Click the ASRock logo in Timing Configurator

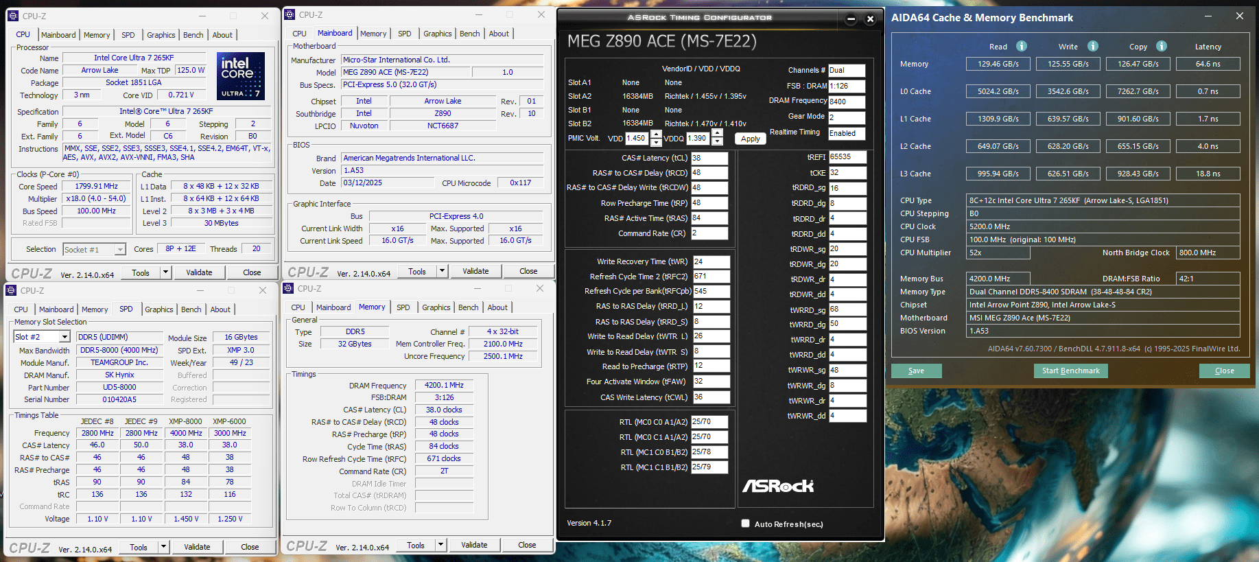click(778, 486)
